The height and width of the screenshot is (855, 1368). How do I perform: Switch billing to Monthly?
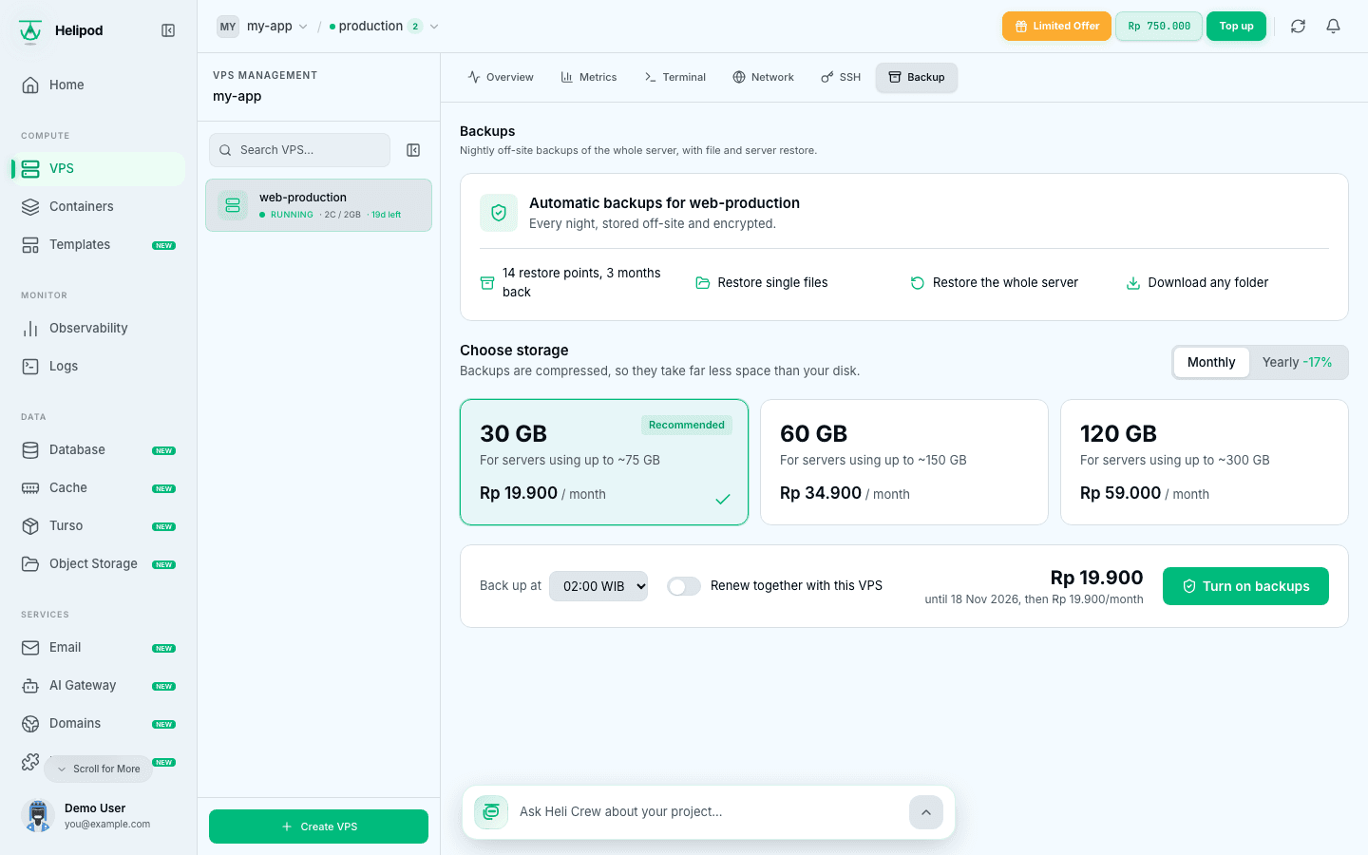(x=1211, y=362)
